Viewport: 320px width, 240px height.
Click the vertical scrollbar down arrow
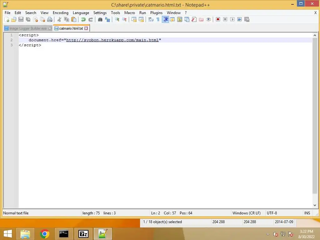pyautogui.click(x=315, y=205)
